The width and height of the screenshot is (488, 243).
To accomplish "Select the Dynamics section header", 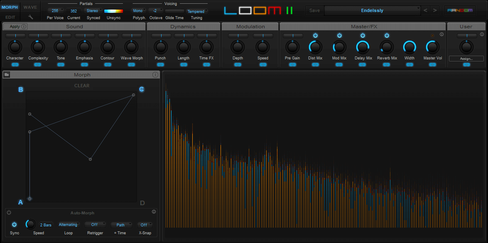I will pos(183,27).
